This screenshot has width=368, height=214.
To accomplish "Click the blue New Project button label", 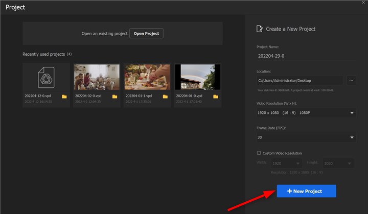I will (308, 191).
